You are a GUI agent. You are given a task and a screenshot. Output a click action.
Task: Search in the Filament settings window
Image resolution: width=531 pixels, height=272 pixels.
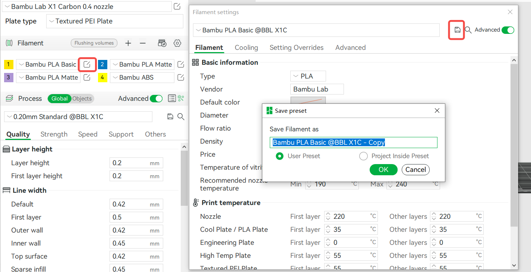pos(468,30)
